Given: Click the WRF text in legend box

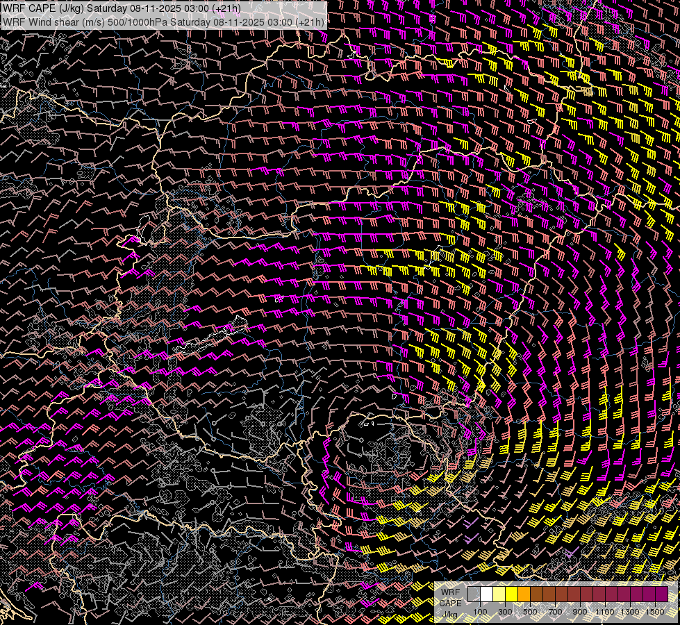Looking at the screenshot, I should tap(450, 592).
